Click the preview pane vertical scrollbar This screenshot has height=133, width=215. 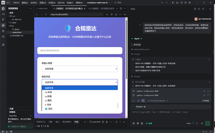127,49
